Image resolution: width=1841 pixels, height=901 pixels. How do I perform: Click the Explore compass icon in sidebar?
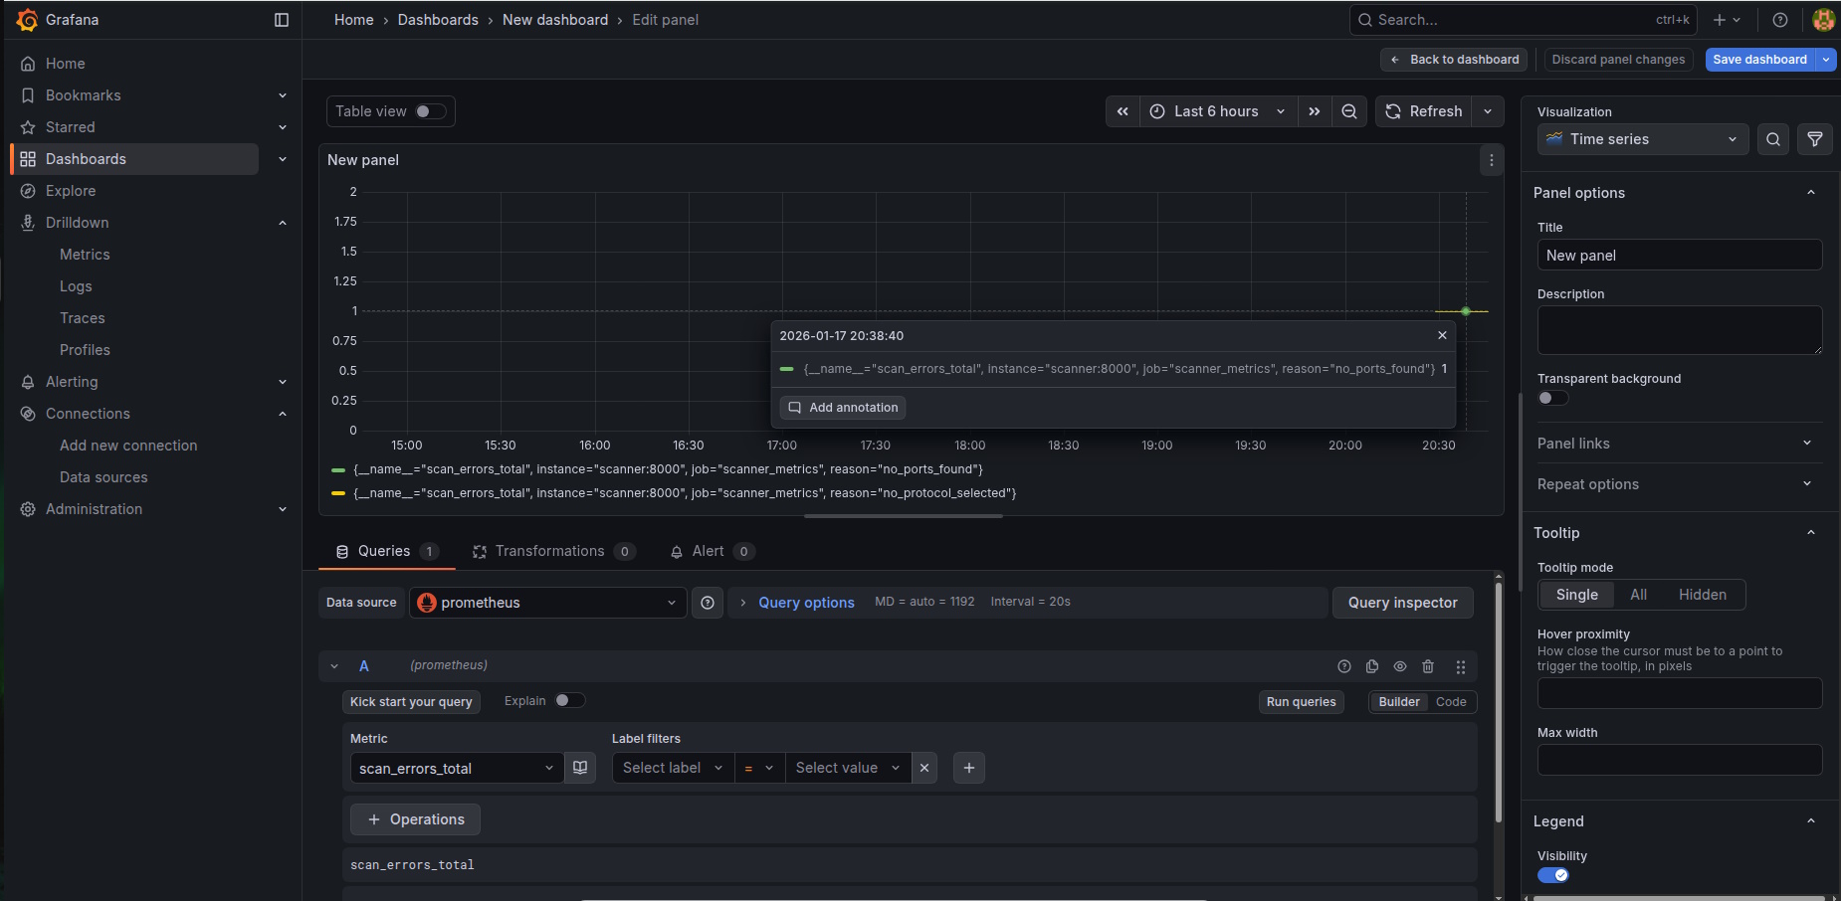(28, 191)
